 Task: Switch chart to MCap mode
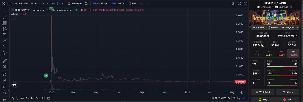point(104,4)
